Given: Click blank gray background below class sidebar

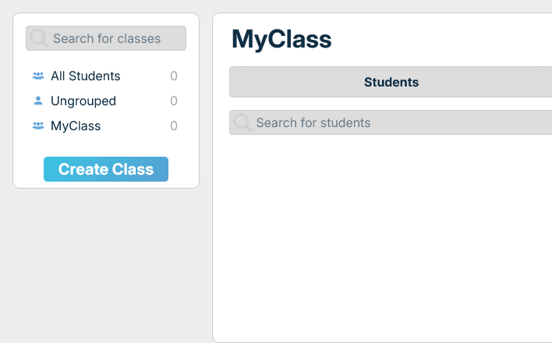Looking at the screenshot, I should tap(105, 265).
